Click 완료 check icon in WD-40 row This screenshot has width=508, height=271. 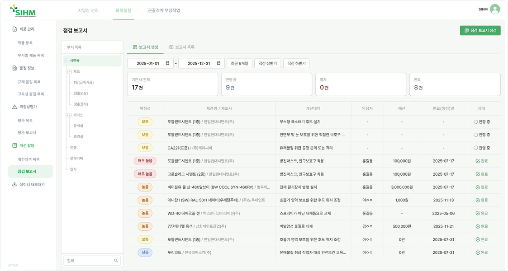[x=478, y=213]
